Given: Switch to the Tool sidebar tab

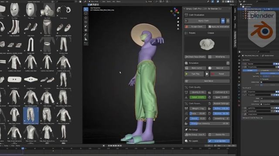Looking at the screenshot, I should pyautogui.click(x=235, y=18).
